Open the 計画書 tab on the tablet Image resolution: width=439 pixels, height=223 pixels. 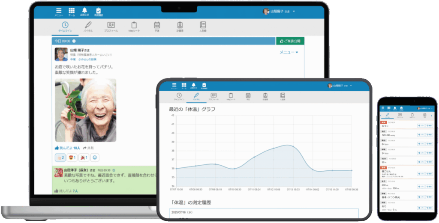[265, 97]
